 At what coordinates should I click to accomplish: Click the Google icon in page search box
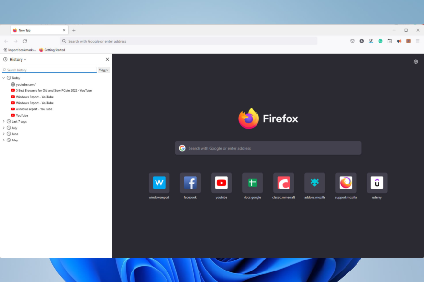(x=182, y=148)
